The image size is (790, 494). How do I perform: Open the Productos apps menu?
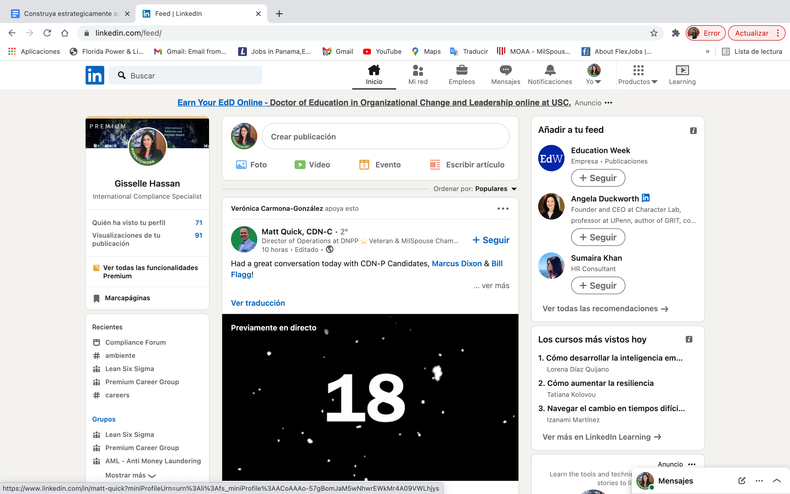(638, 75)
